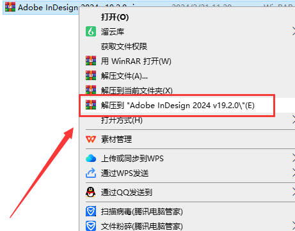Expand the 通过WPS发送 submenu arrow
This screenshot has height=231, width=295.
294,173
